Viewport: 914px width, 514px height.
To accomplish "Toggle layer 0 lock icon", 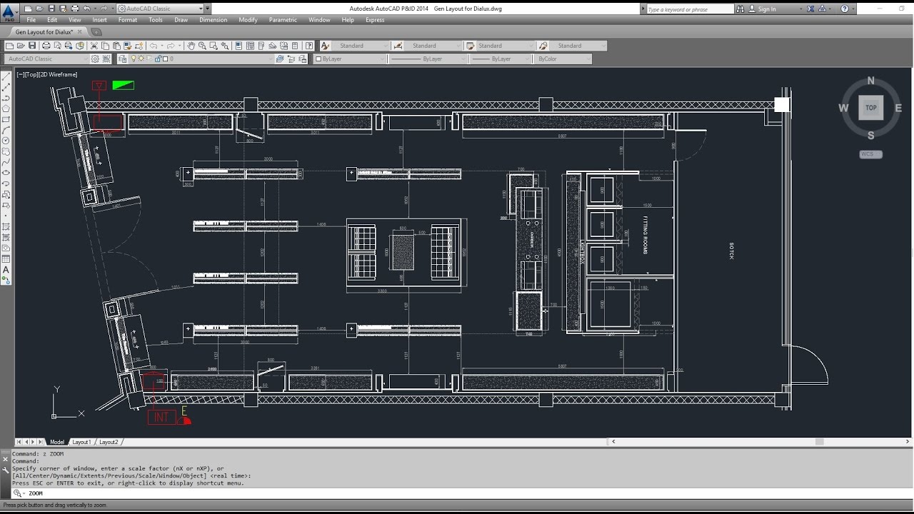I will coord(157,59).
